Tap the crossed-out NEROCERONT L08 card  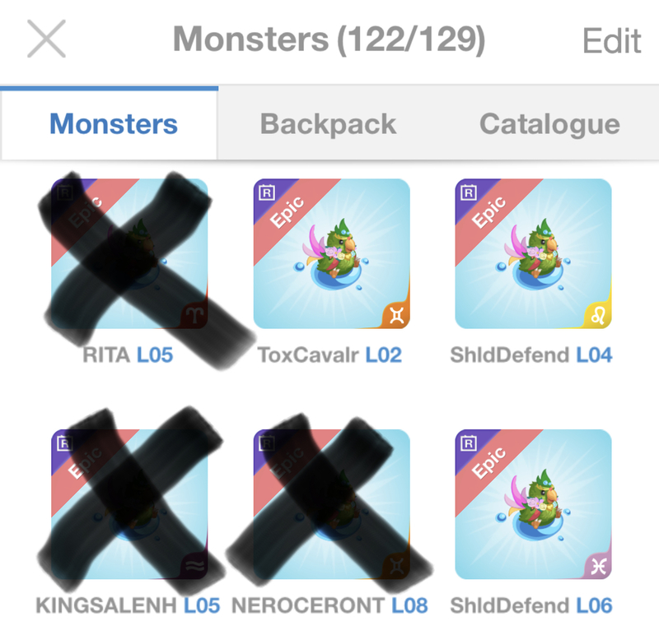pos(332,504)
